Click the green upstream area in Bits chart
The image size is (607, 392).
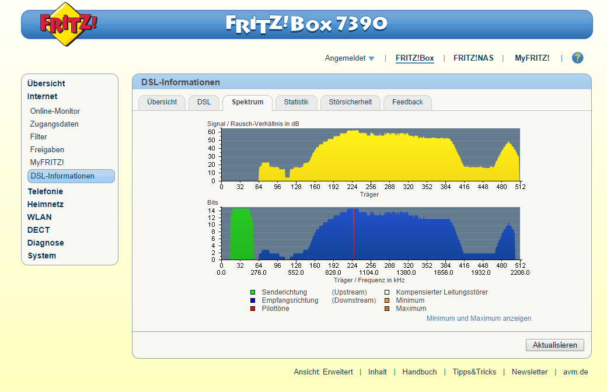tap(242, 235)
